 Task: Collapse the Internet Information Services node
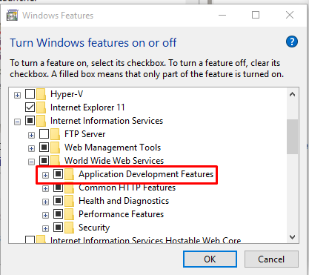(x=17, y=122)
